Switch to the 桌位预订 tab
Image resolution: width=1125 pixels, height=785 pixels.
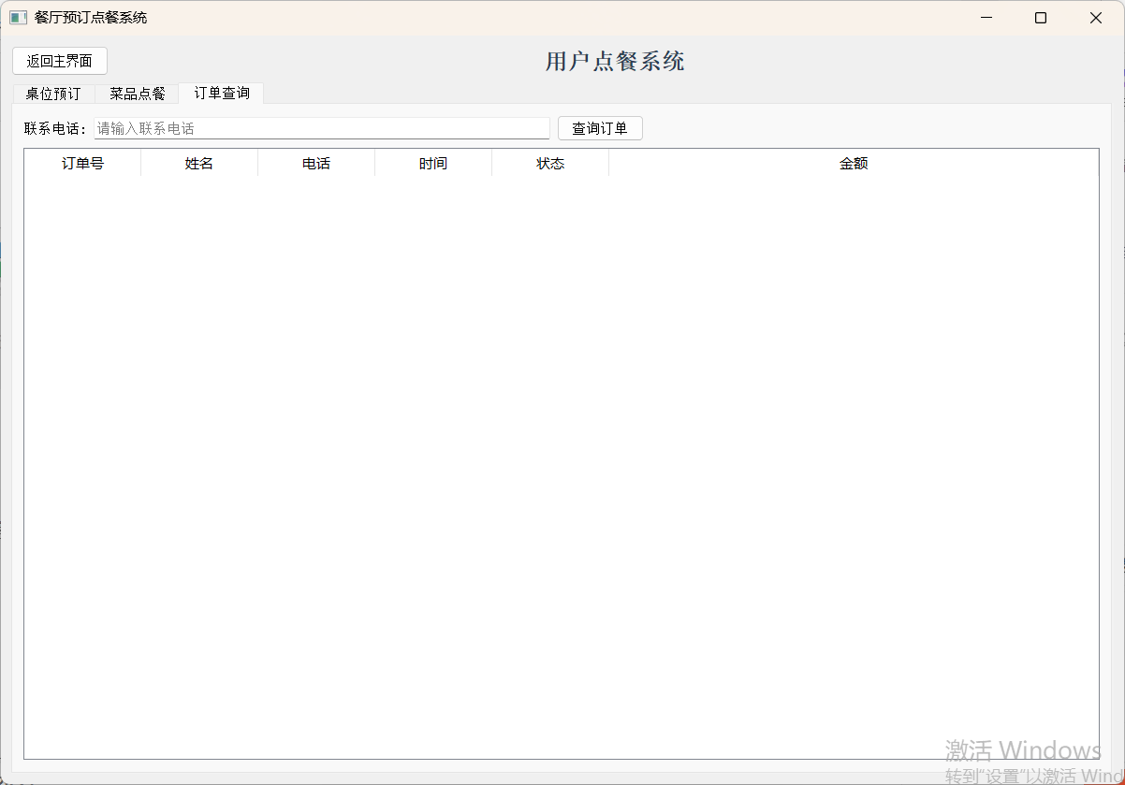pyautogui.click(x=52, y=93)
